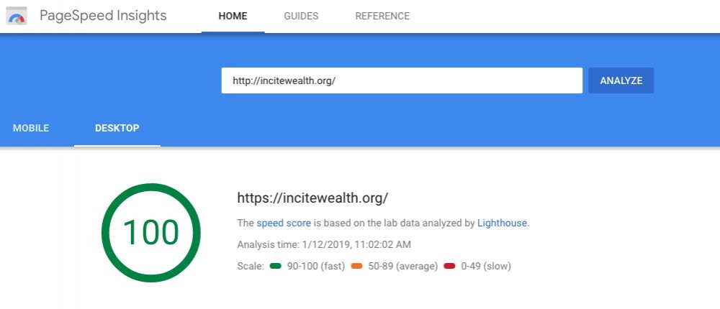Click the URL input field
Screen dimensions: 720x309
pos(402,80)
